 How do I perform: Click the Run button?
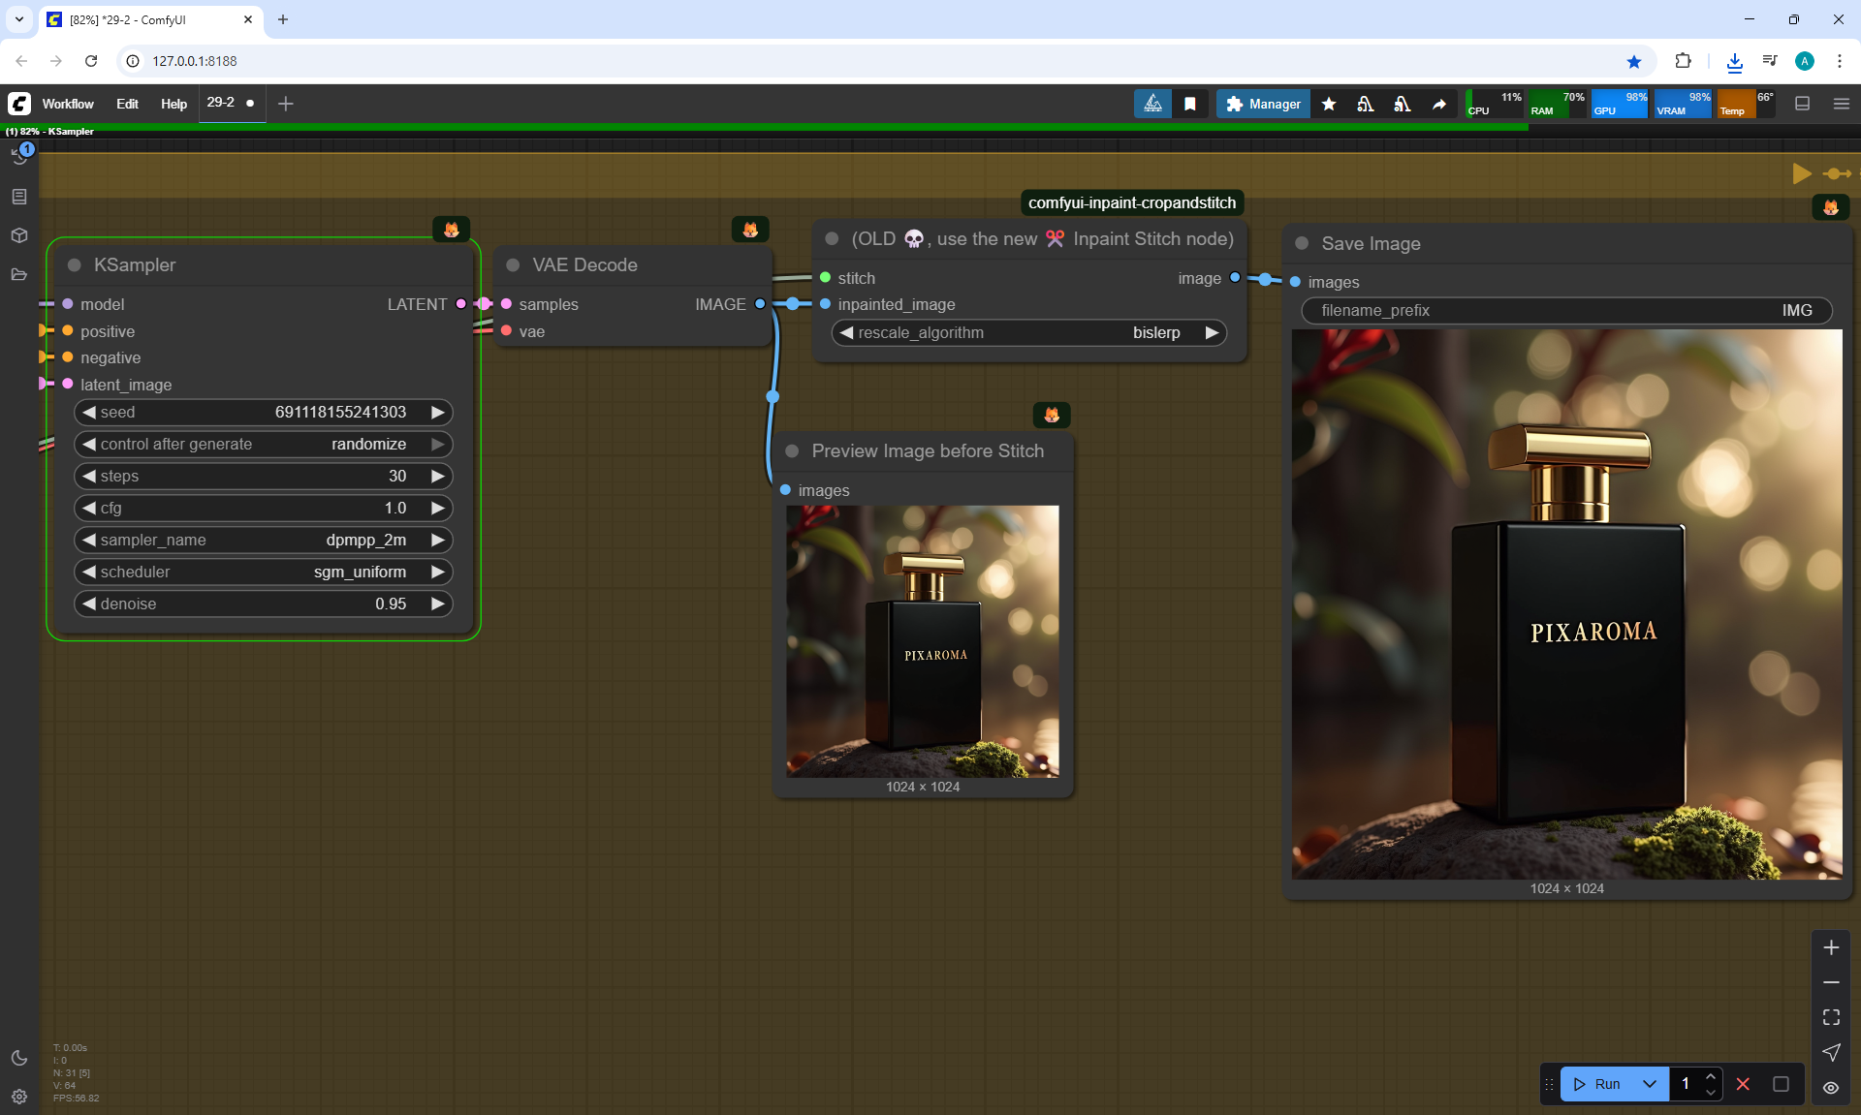pyautogui.click(x=1599, y=1084)
